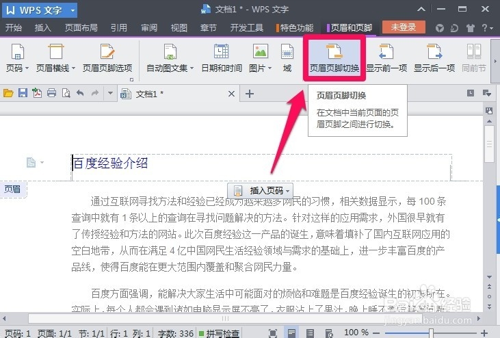Open the 页面布局 tab
The width and height of the screenshot is (500, 338).
81,28
